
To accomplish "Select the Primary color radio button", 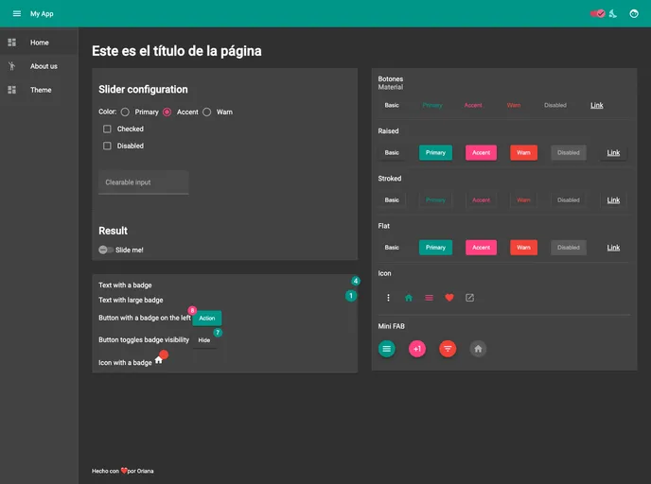I will (x=125, y=112).
